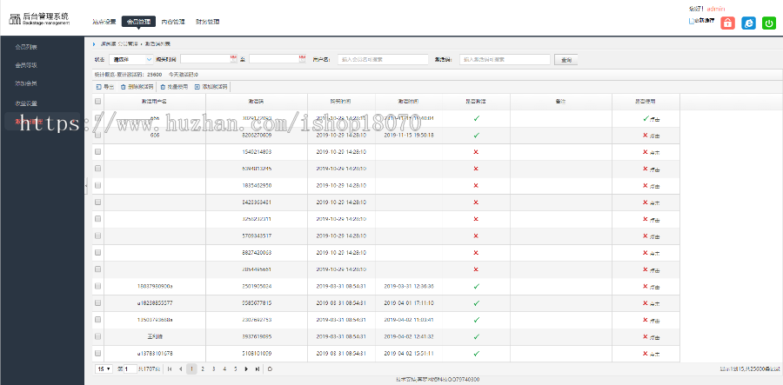
Task: Check the row with code 5709343517
Action: [x=97, y=236]
